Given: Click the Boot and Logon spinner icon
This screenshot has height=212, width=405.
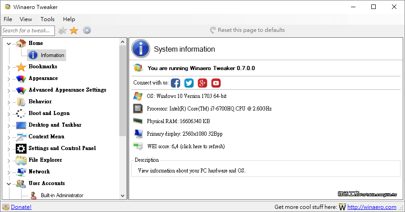Looking at the screenshot, I should tap(21, 114).
